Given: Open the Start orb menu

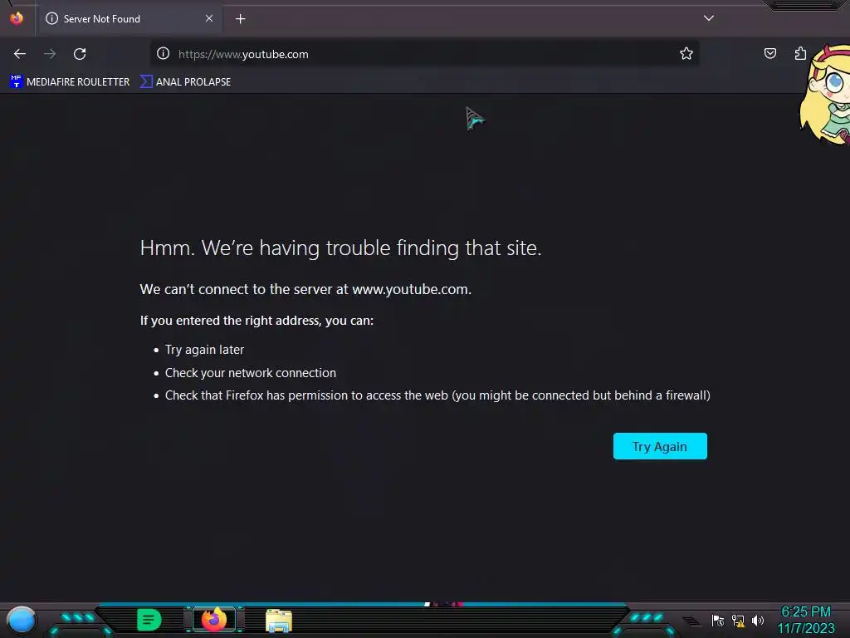Looking at the screenshot, I should (x=22, y=620).
